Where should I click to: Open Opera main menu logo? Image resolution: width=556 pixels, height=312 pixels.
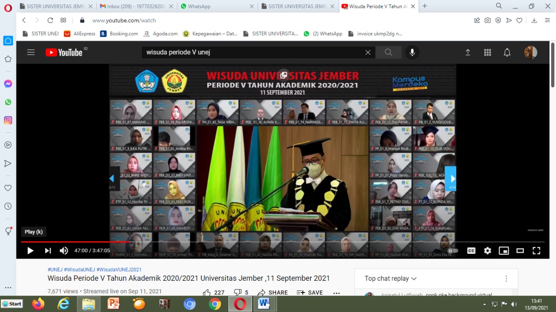(x=8, y=7)
